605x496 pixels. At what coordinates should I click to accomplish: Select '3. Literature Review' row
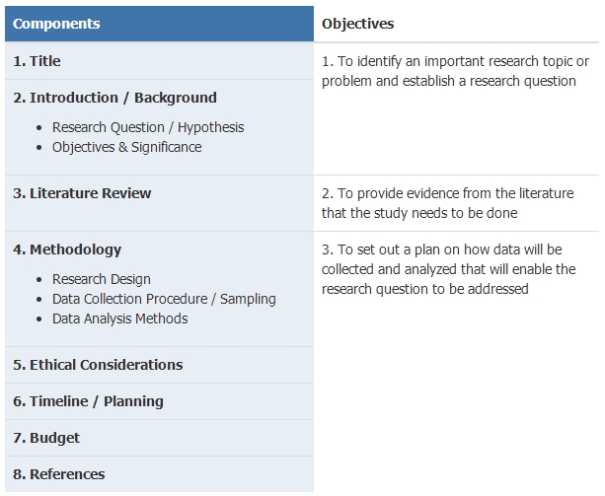159,203
